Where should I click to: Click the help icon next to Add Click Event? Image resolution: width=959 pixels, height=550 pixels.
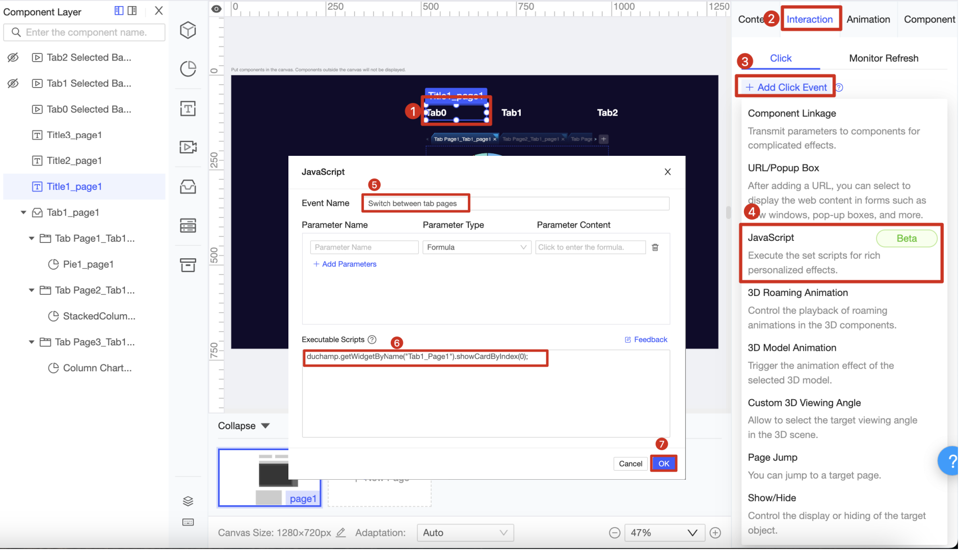(839, 88)
